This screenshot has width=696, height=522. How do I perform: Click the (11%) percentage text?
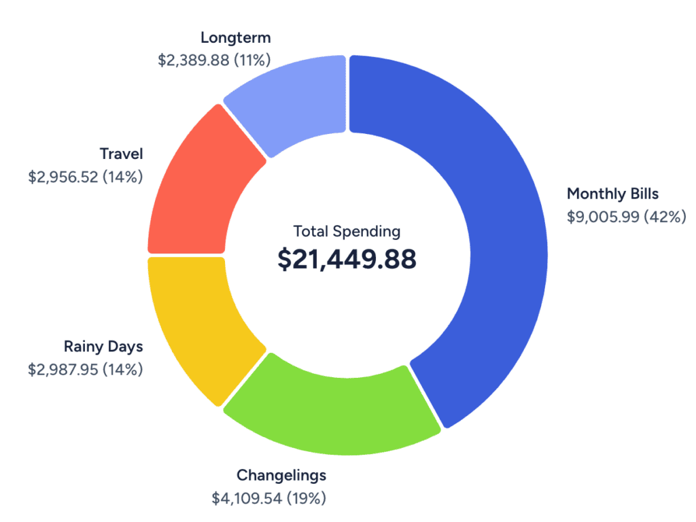pos(252,60)
